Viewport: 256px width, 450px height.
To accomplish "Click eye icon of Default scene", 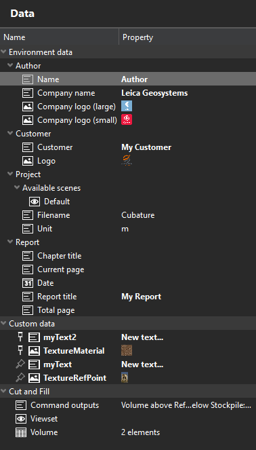I will [35, 202].
